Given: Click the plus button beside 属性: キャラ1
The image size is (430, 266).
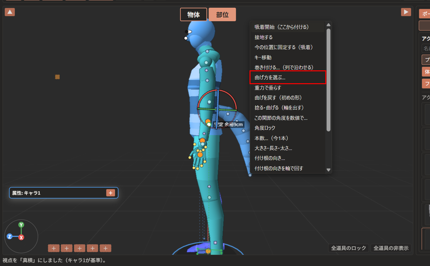Looking at the screenshot, I should (110, 193).
